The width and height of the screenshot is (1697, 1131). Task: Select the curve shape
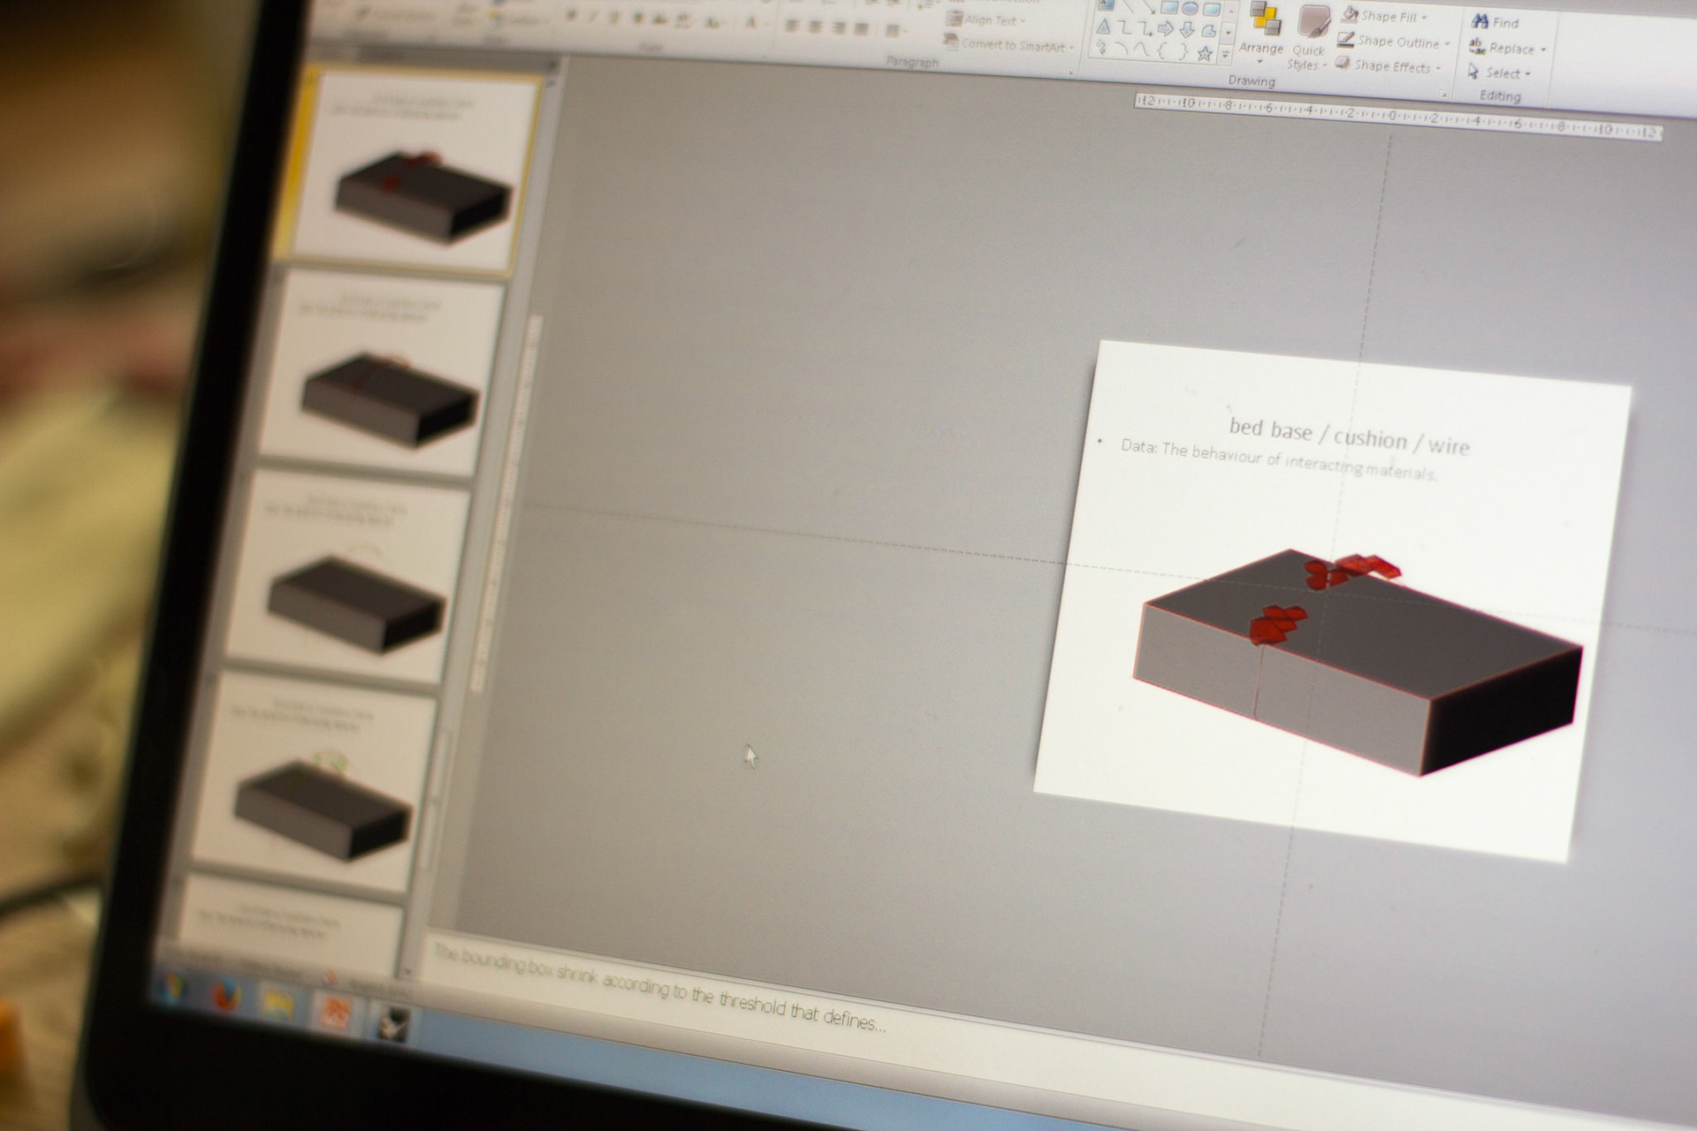(x=1141, y=50)
